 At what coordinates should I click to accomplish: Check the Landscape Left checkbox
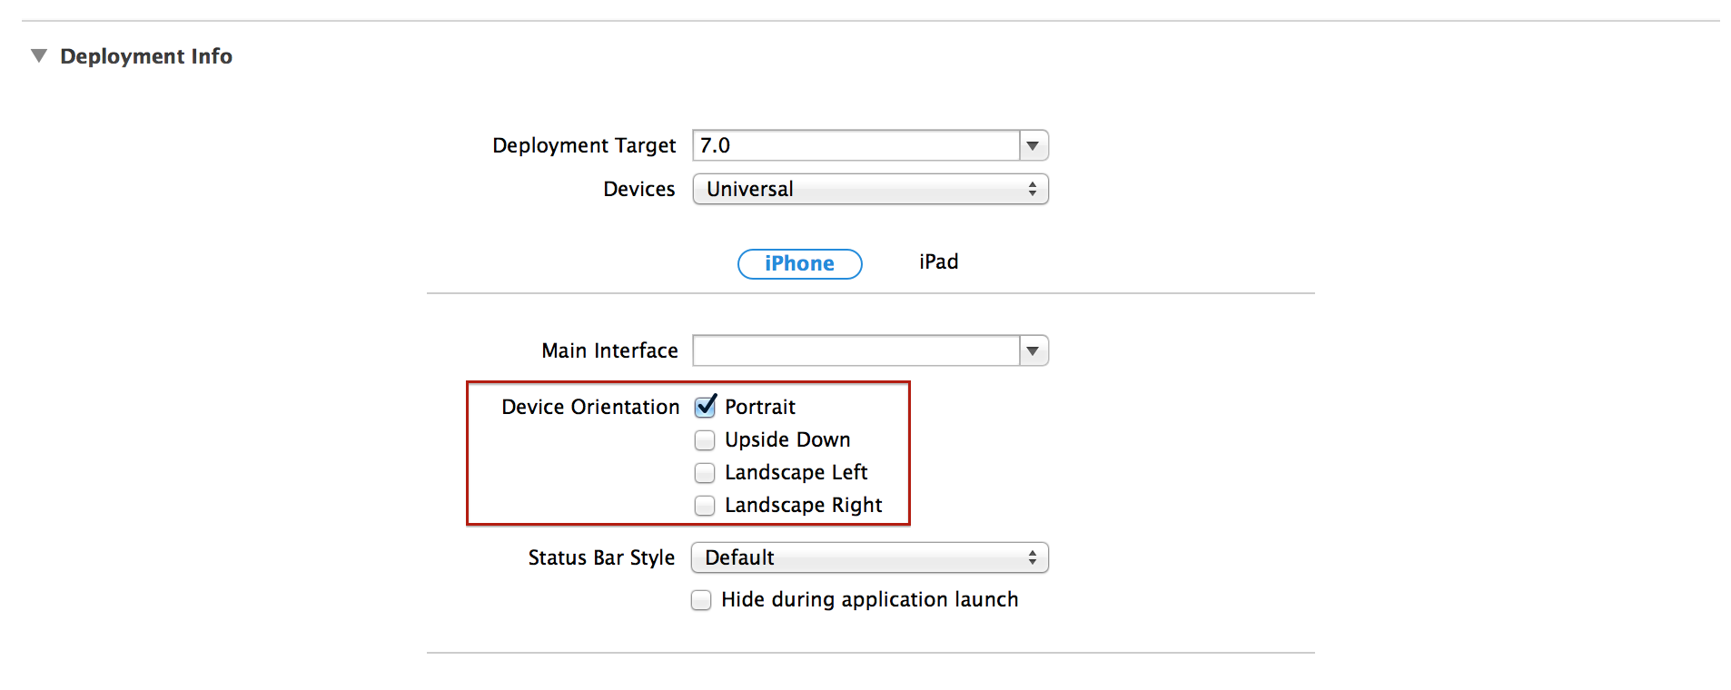tap(705, 473)
